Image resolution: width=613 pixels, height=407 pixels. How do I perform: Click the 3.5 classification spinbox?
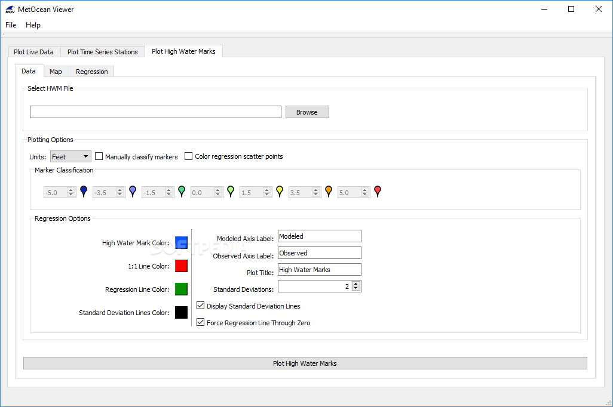pos(305,192)
